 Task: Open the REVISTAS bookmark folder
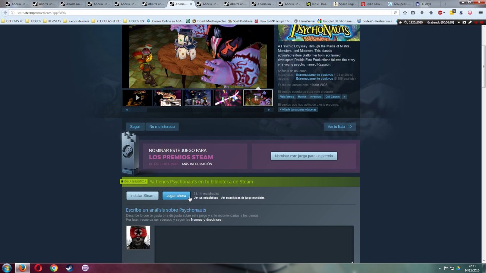click(x=52, y=21)
